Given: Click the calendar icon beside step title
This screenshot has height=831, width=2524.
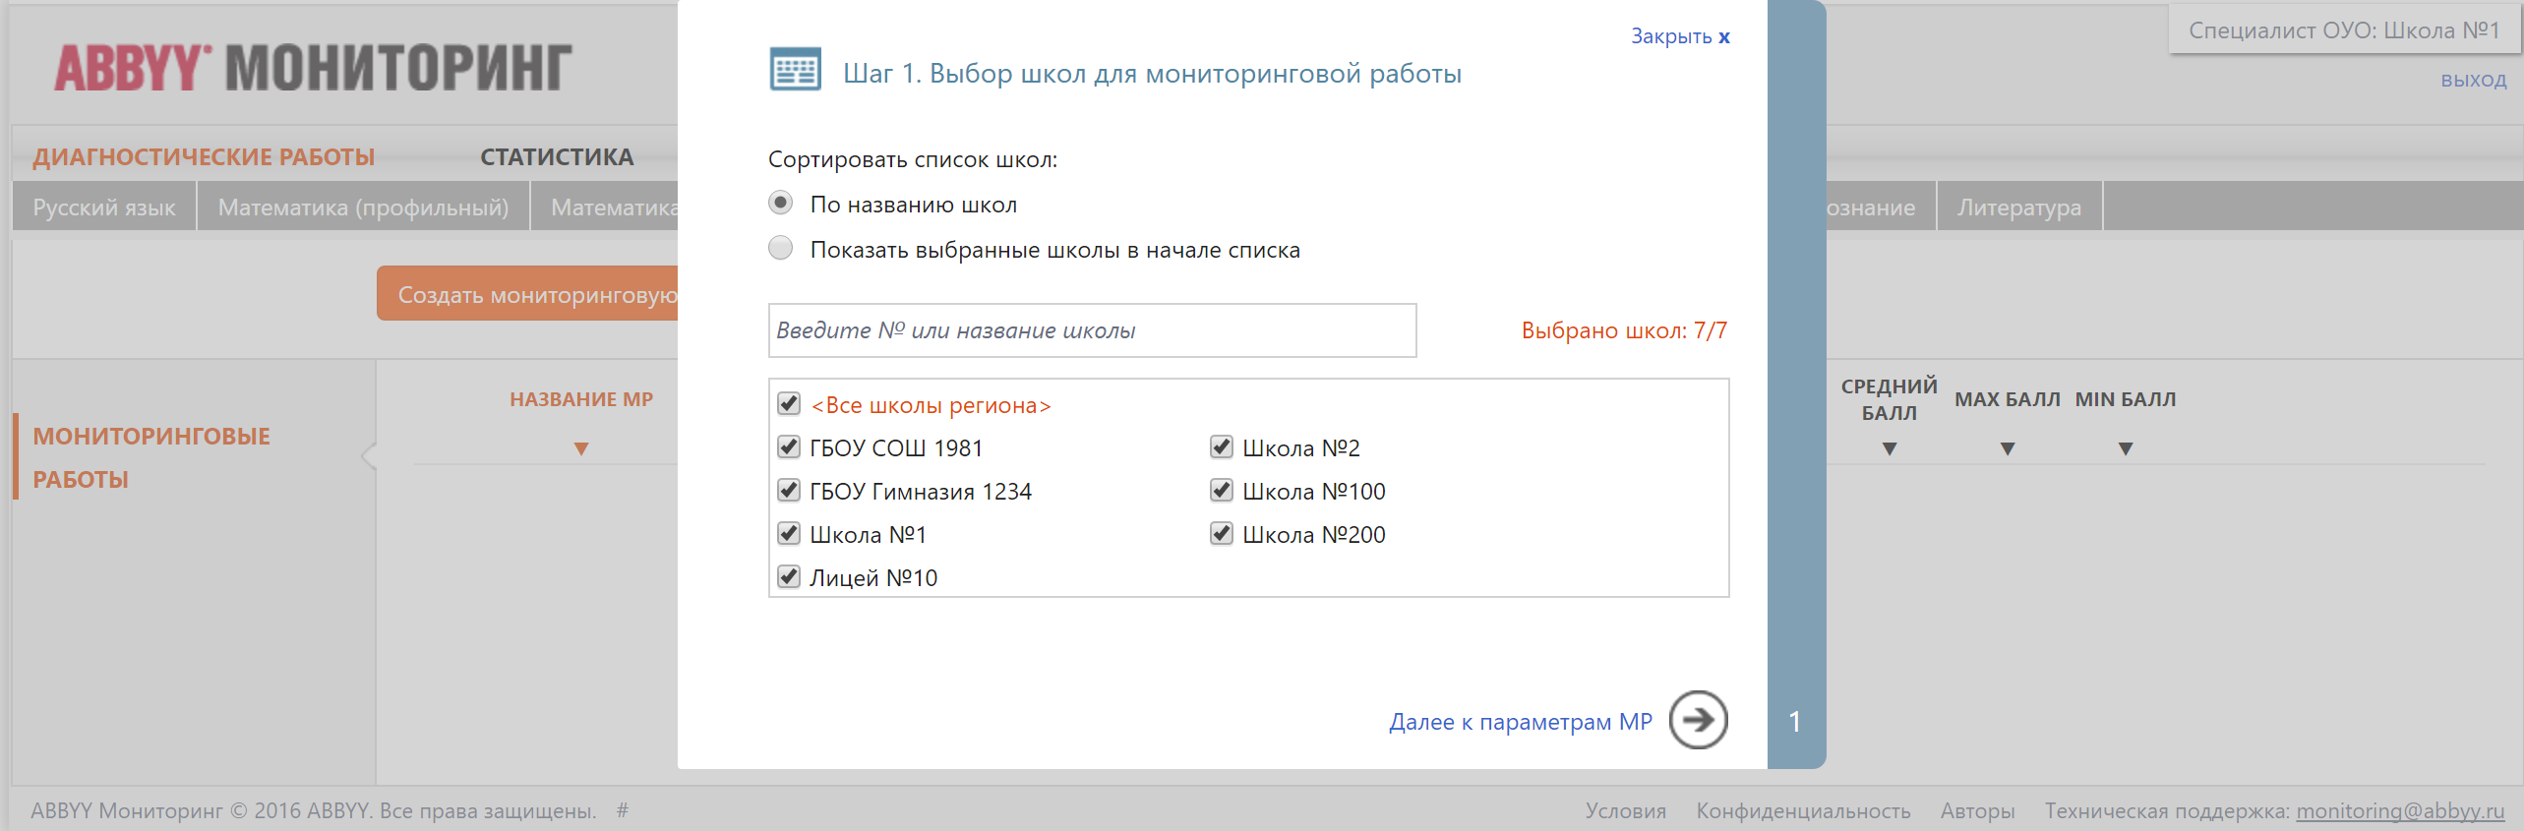Looking at the screenshot, I should pyautogui.click(x=795, y=70).
